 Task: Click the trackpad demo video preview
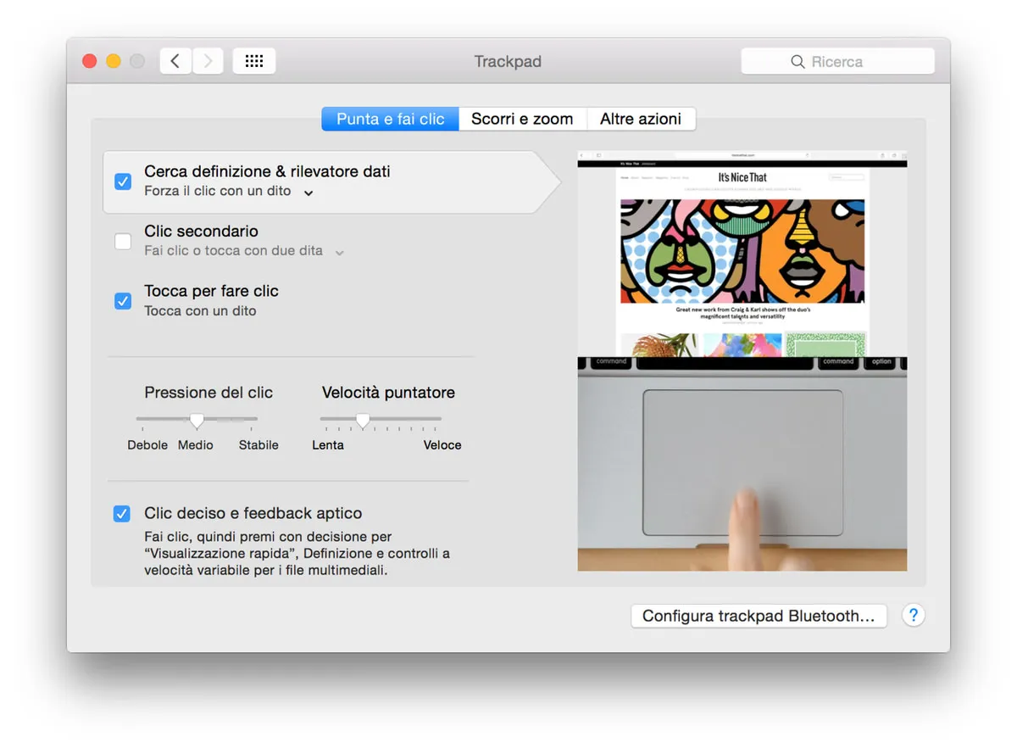point(742,361)
